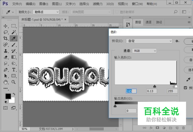Open the File menu
Image resolution: width=193 pixels, height=132 pixels.
[17, 4]
